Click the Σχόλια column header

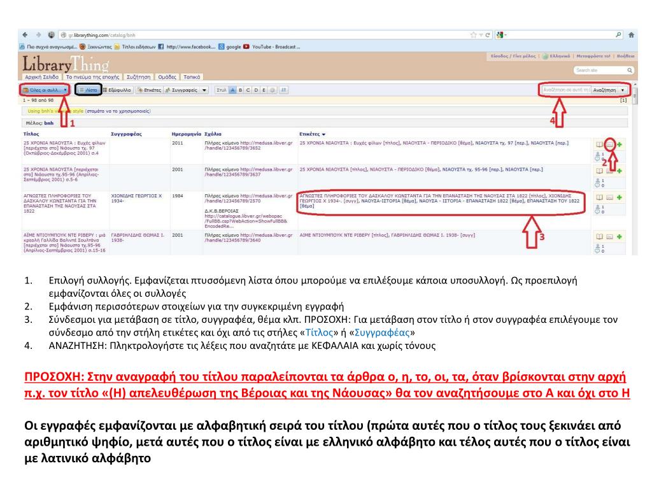pyautogui.click(x=213, y=134)
